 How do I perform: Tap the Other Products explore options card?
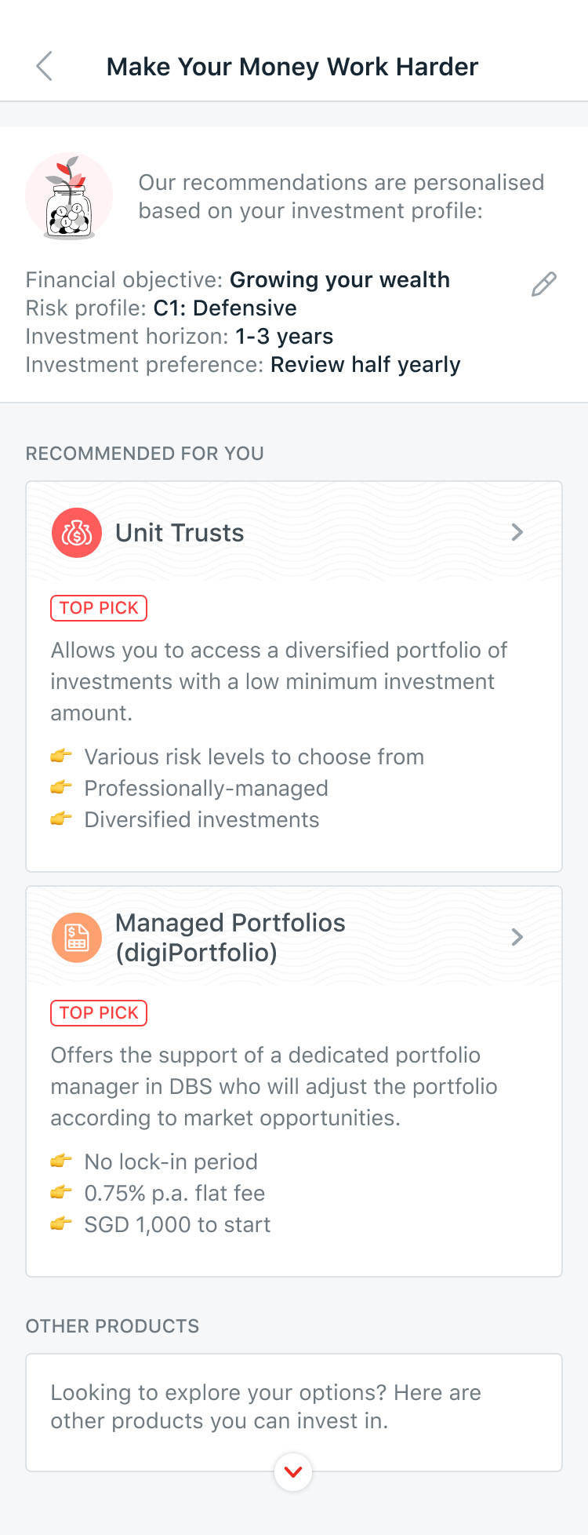(x=294, y=1413)
